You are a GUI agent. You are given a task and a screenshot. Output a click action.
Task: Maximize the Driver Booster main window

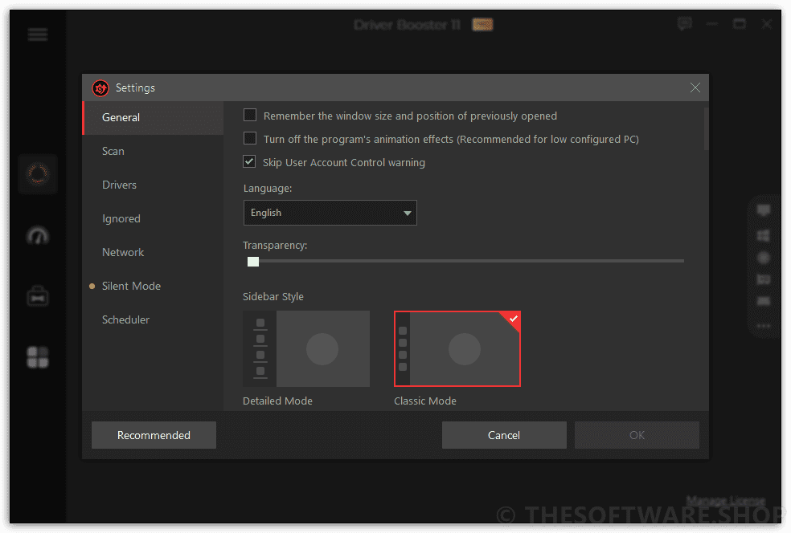click(x=740, y=23)
